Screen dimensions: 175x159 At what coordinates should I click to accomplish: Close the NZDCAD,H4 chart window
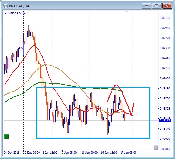point(167,6)
